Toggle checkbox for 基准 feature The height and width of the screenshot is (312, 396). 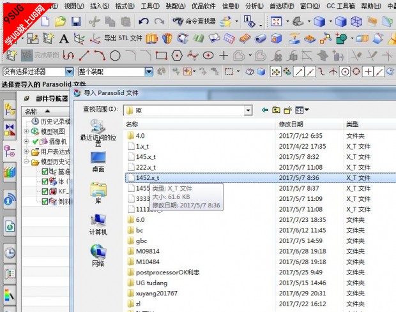(x=45, y=172)
